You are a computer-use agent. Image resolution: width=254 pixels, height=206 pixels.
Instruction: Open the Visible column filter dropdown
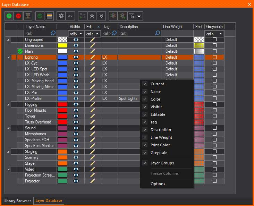76,34
